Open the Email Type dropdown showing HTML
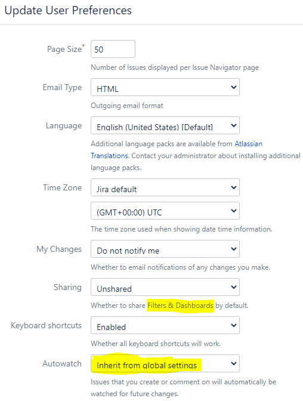The height and width of the screenshot is (401, 303). click(x=165, y=87)
